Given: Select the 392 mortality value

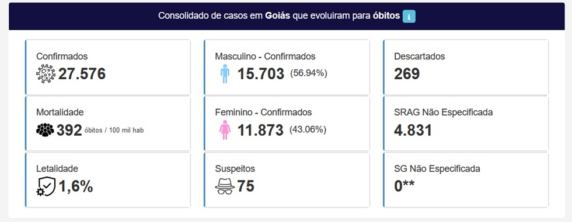Looking at the screenshot, I should coord(69,131).
